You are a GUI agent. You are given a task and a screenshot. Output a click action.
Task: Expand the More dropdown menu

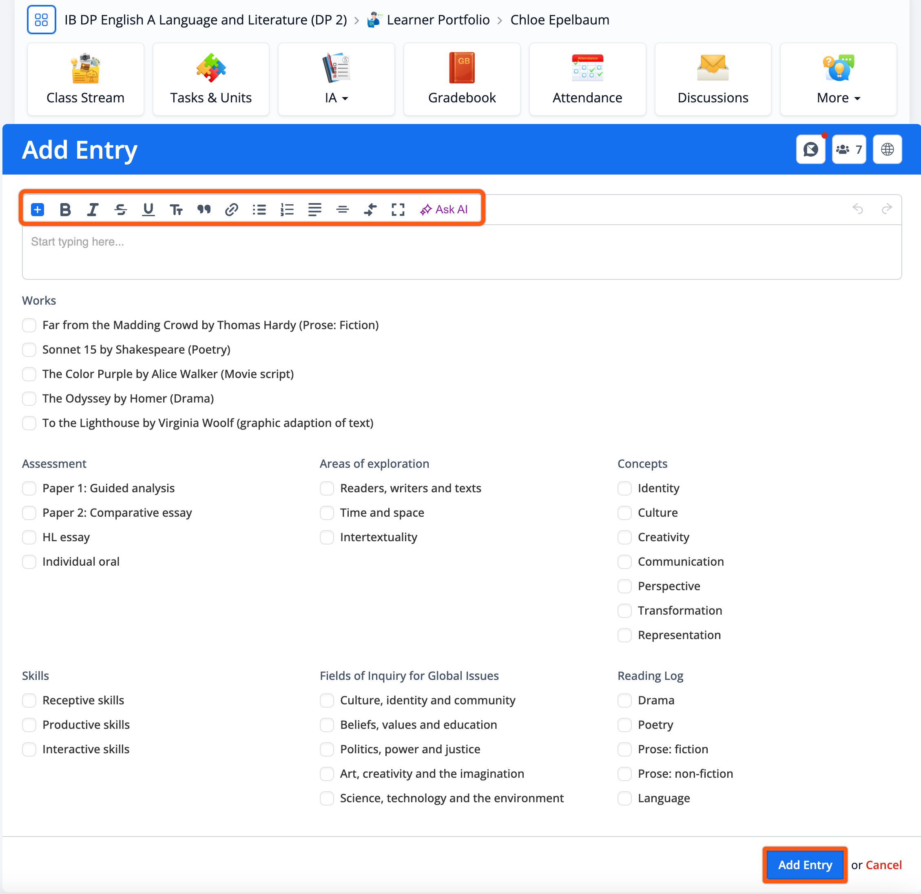click(838, 79)
